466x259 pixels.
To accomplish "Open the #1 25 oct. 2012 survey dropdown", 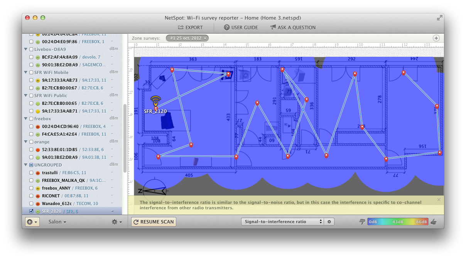I will (187, 38).
